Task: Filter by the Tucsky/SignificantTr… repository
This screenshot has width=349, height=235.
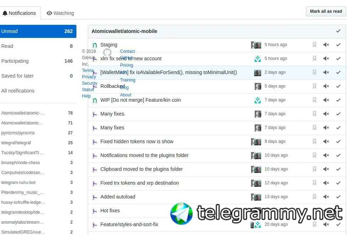Action: click(37, 153)
